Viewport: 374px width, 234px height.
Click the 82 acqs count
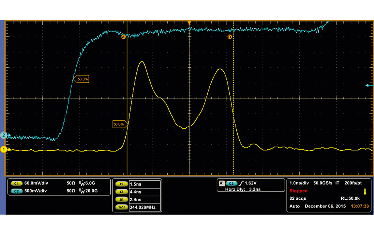[298, 198]
